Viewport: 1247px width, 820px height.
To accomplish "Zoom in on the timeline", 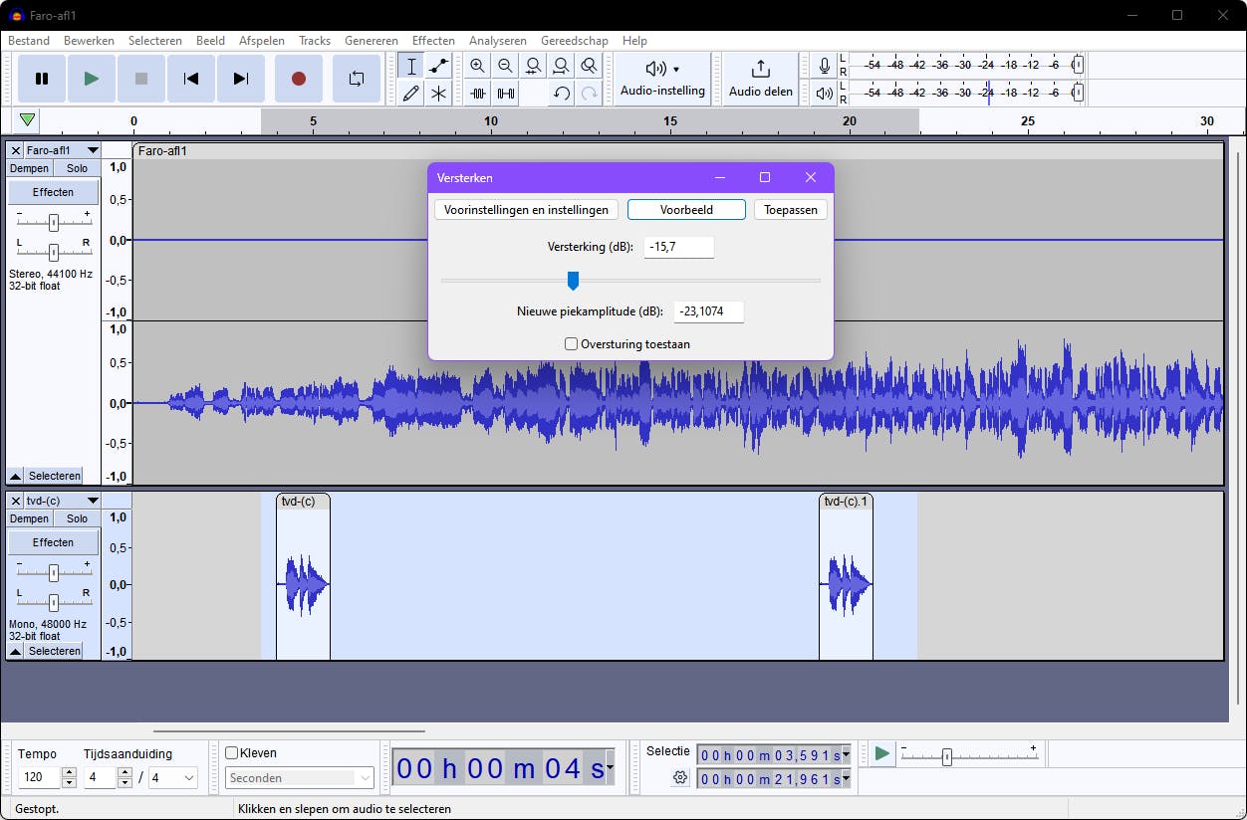I will click(x=478, y=66).
